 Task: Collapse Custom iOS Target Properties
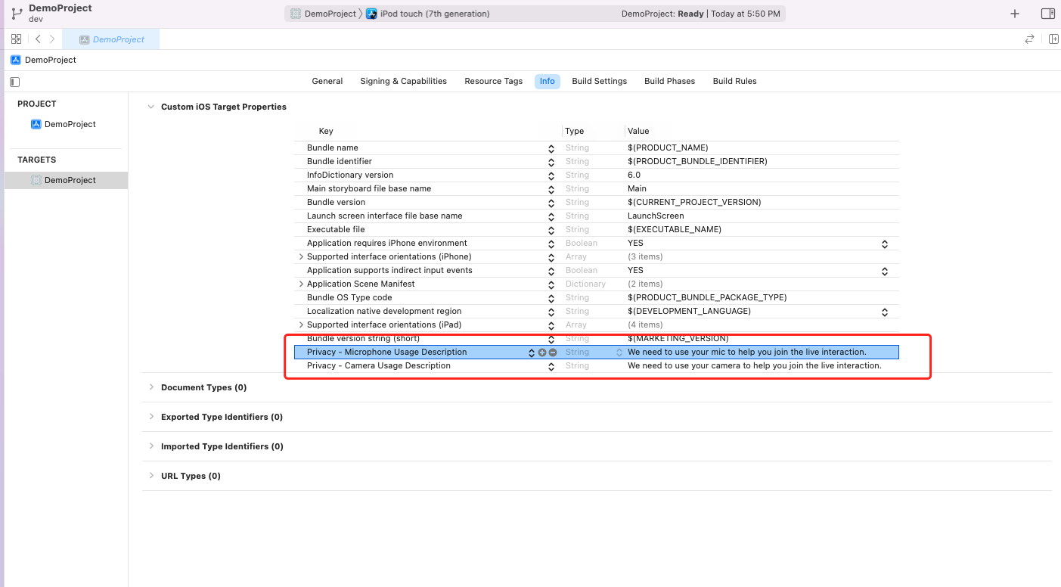150,107
